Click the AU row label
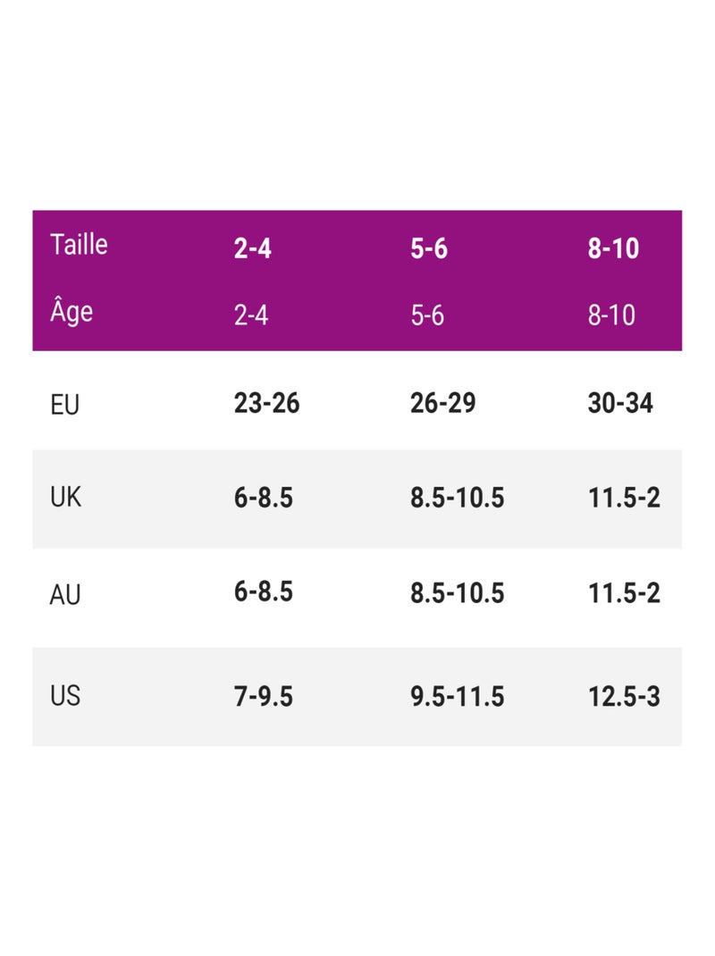The height and width of the screenshot is (956, 715). pyautogui.click(x=65, y=594)
